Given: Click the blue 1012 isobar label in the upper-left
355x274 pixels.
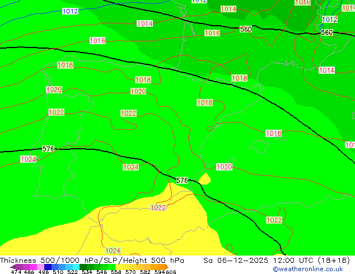Looking at the screenshot, I should click(70, 11).
